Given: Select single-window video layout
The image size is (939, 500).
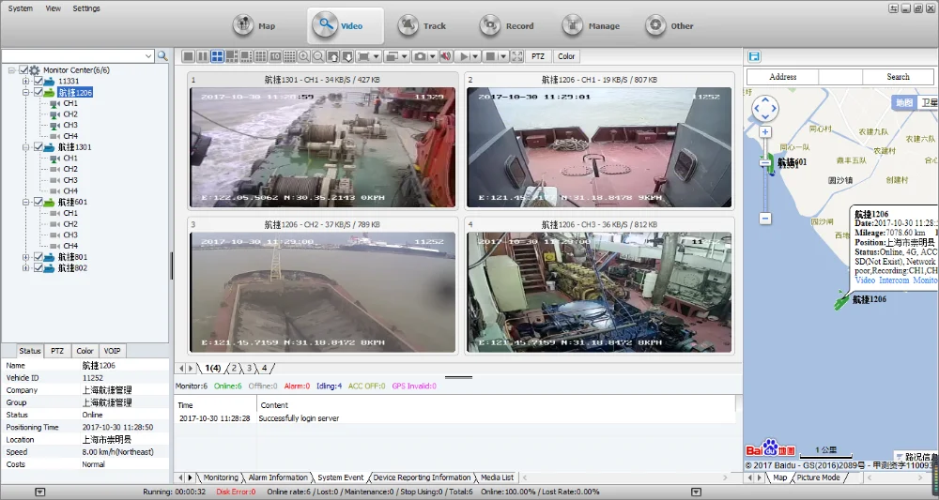Looking at the screenshot, I should coord(188,56).
